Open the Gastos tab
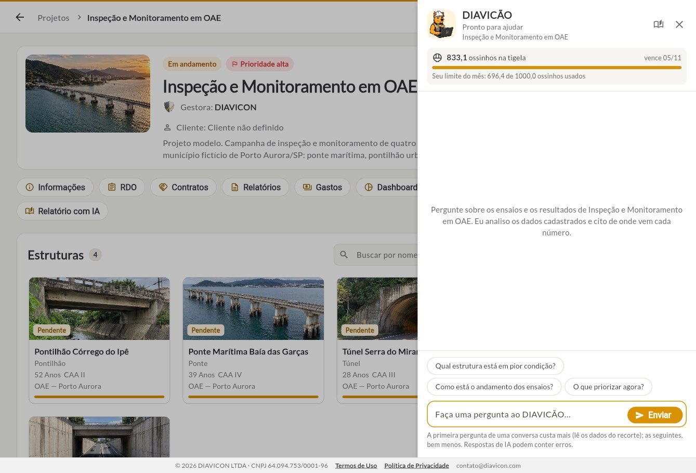Screen dimensions: 696x473 [x=322, y=187]
